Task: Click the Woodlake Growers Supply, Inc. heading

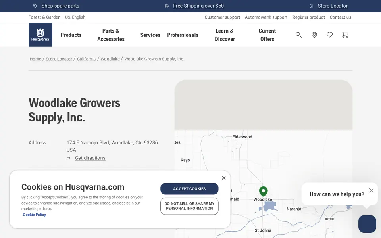Action: [x=74, y=110]
